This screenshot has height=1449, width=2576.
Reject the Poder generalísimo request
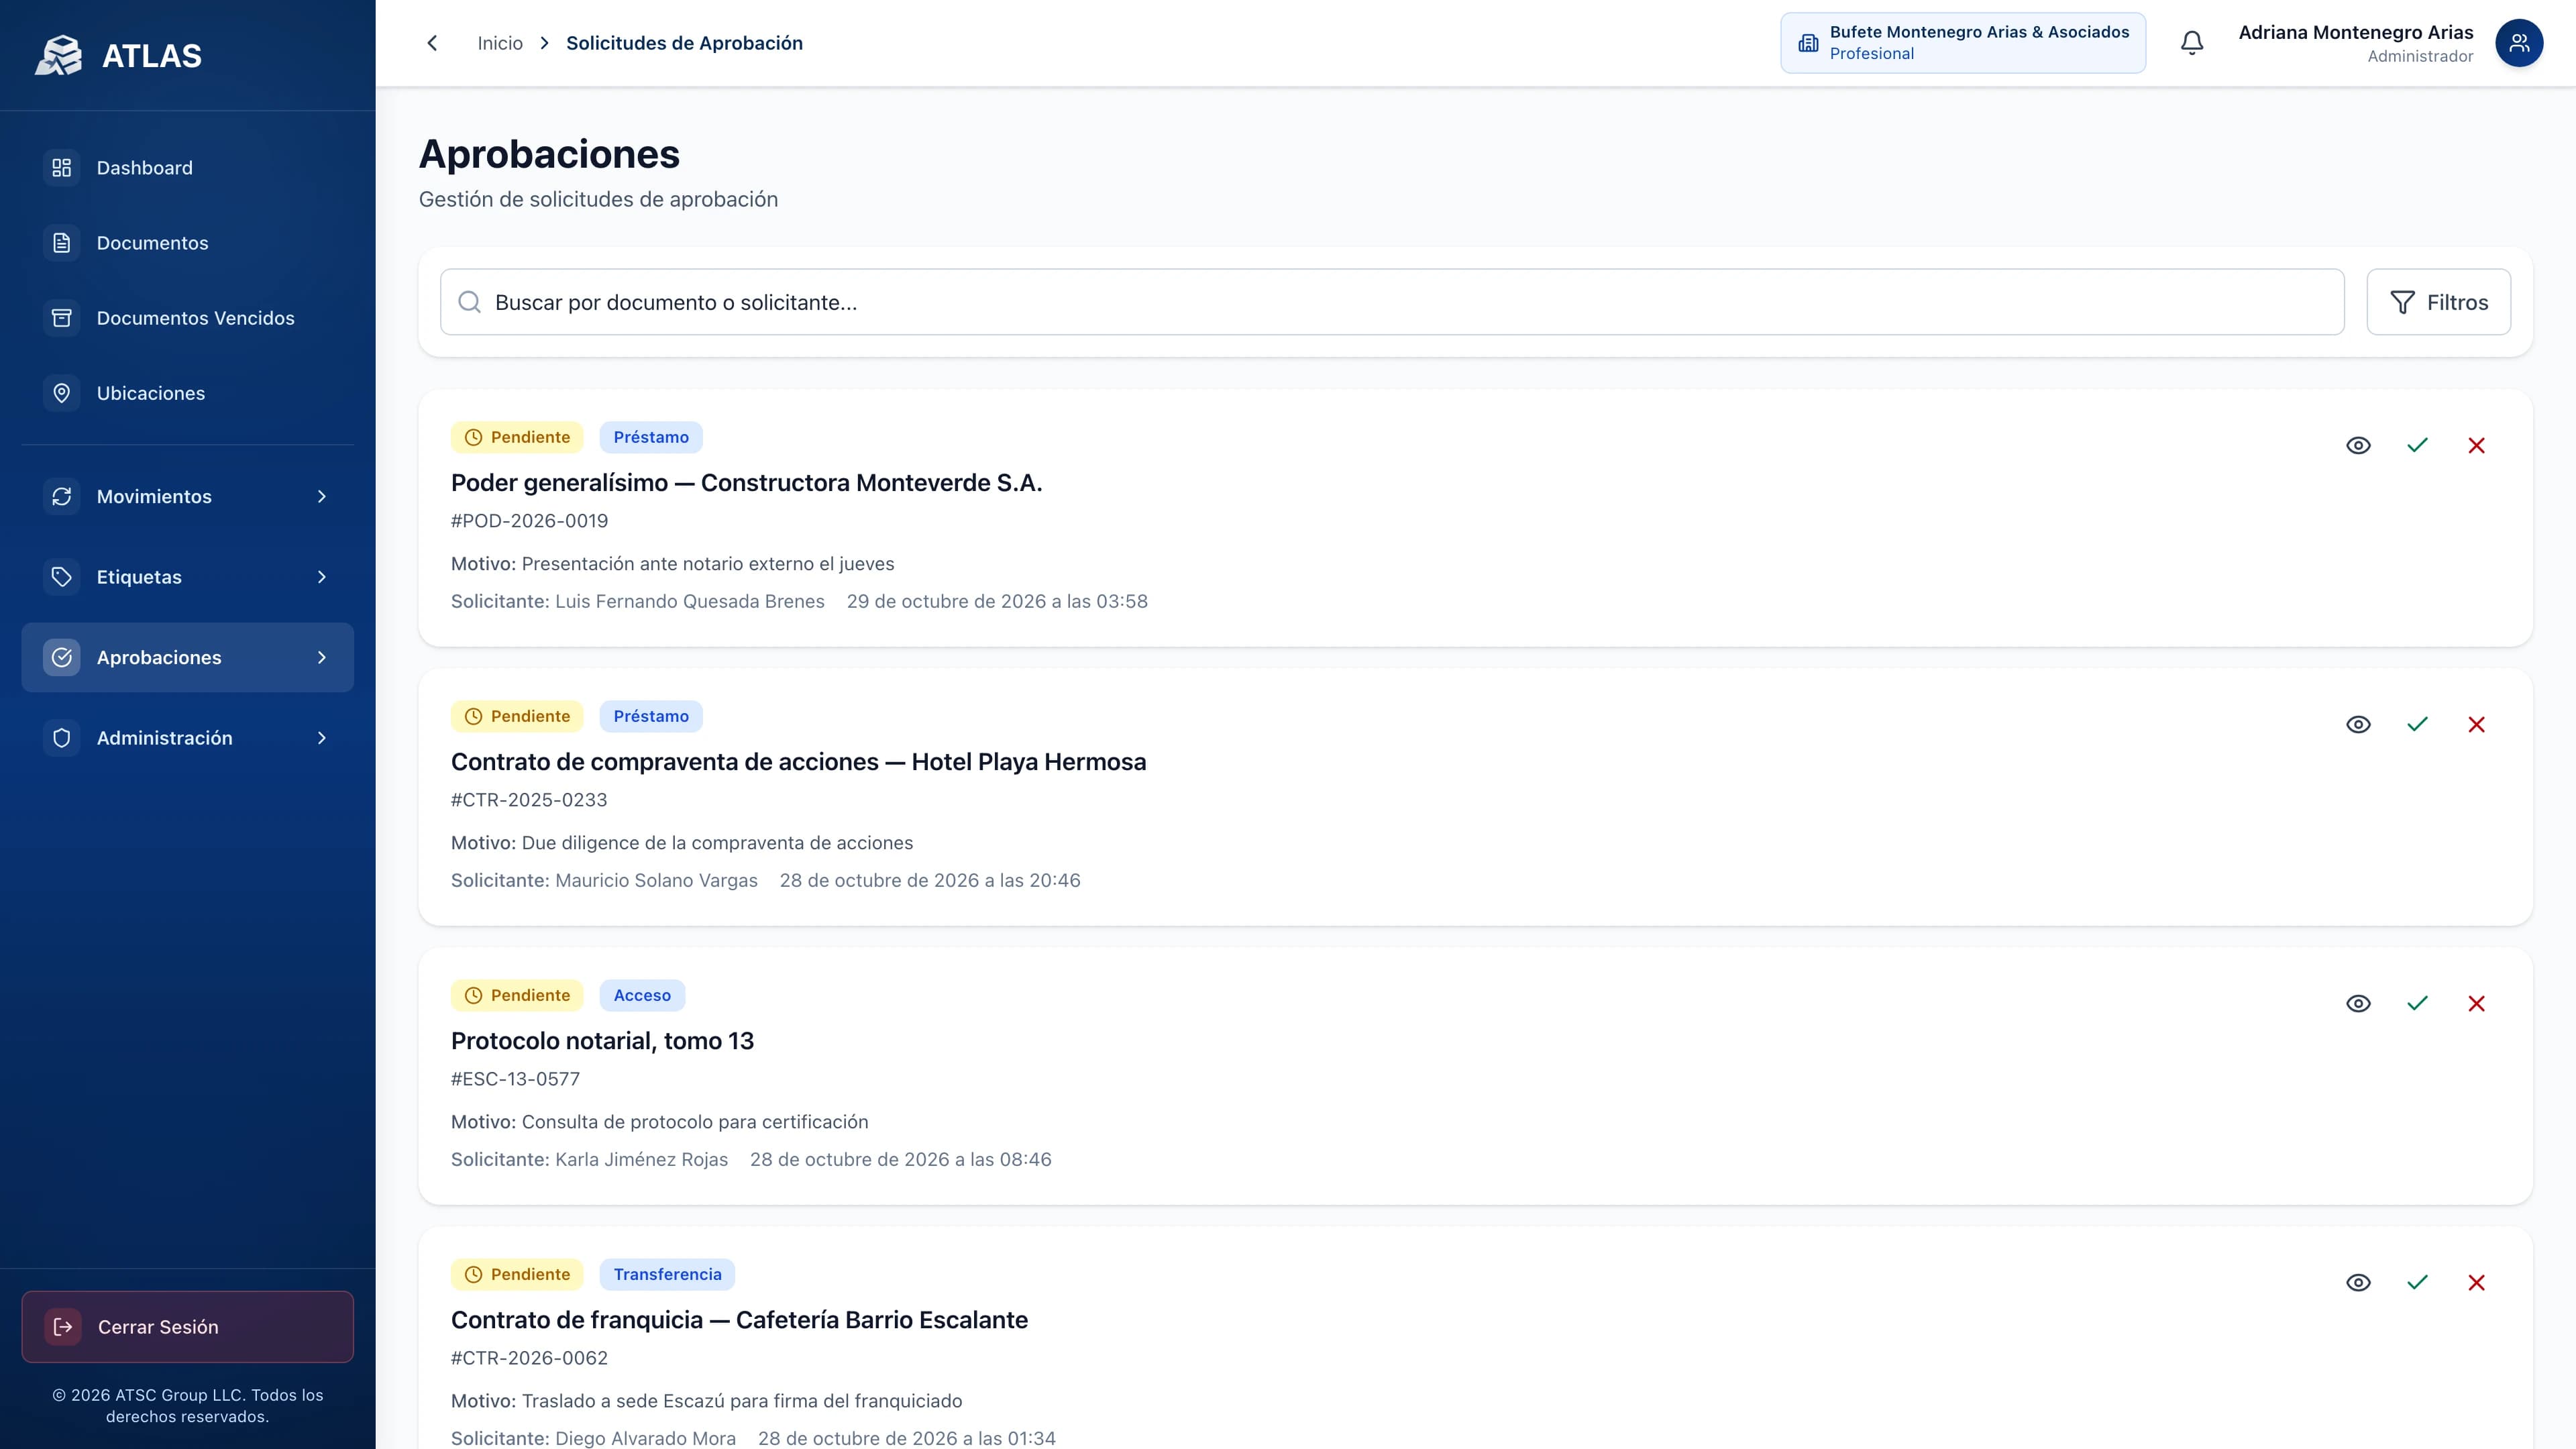[2476, 446]
